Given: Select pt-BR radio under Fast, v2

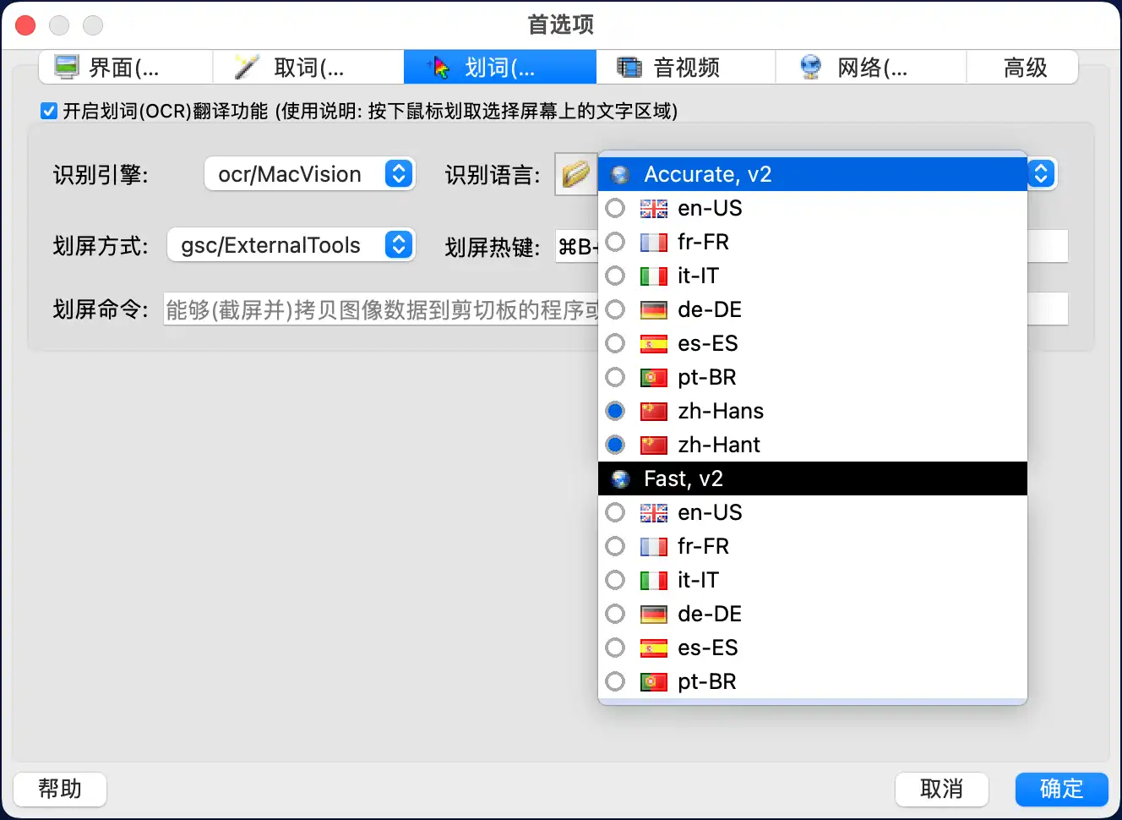Looking at the screenshot, I should click(x=615, y=681).
